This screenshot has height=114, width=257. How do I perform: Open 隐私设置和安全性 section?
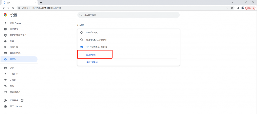(19, 35)
